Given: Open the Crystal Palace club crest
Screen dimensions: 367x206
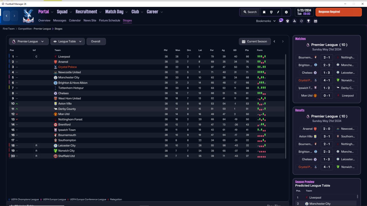Looking at the screenshot, I should coord(28,15).
